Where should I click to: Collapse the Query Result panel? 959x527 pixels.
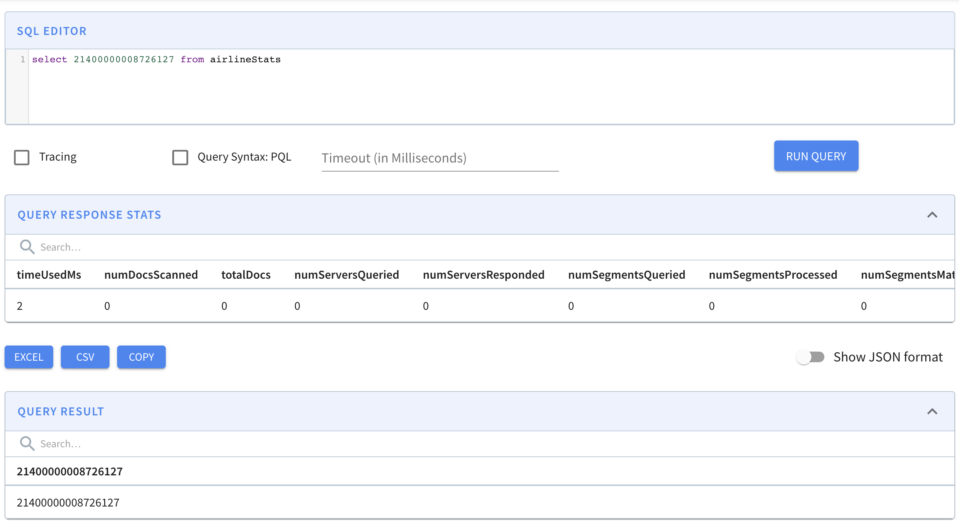pyautogui.click(x=932, y=412)
